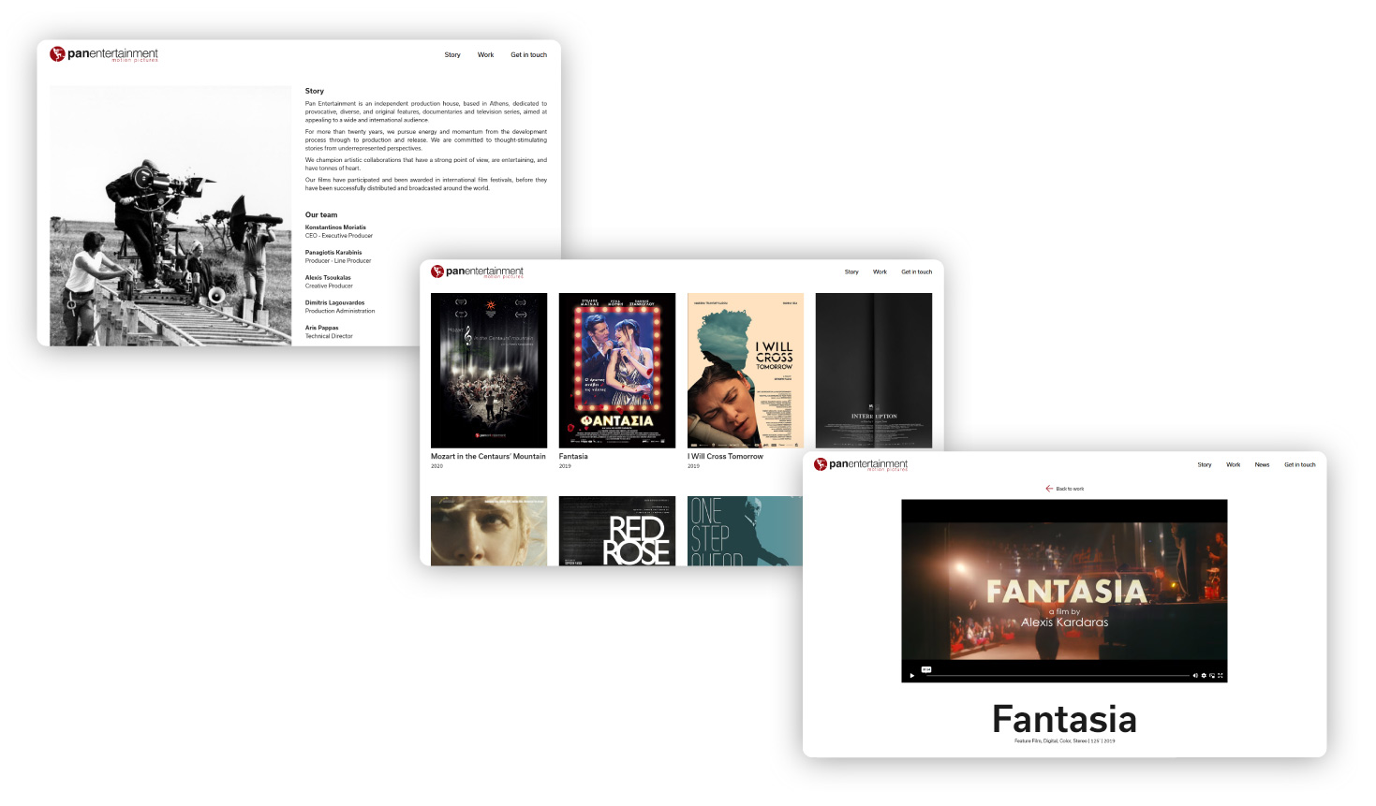The width and height of the screenshot is (1376, 806).
Task: Open Story link on the Fantasia page
Action: click(1204, 465)
